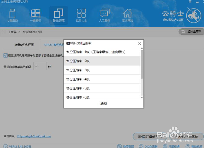Open 人工服务 chat support

coord(104,15)
